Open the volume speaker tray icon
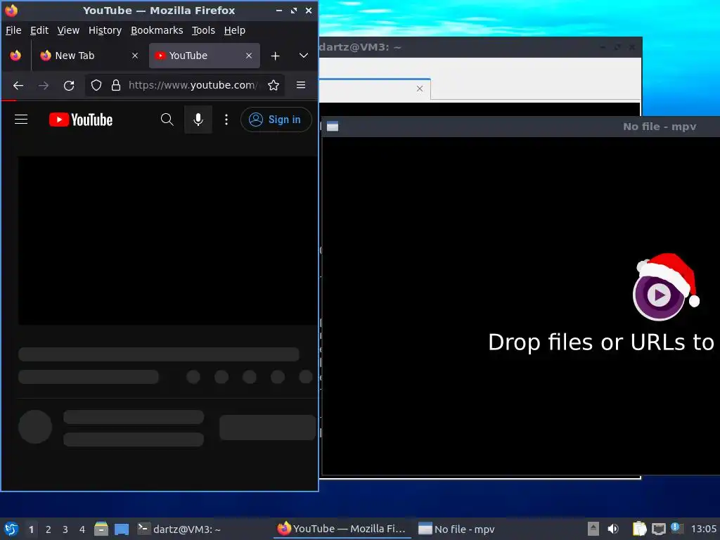This screenshot has height=540, width=720. (x=613, y=529)
